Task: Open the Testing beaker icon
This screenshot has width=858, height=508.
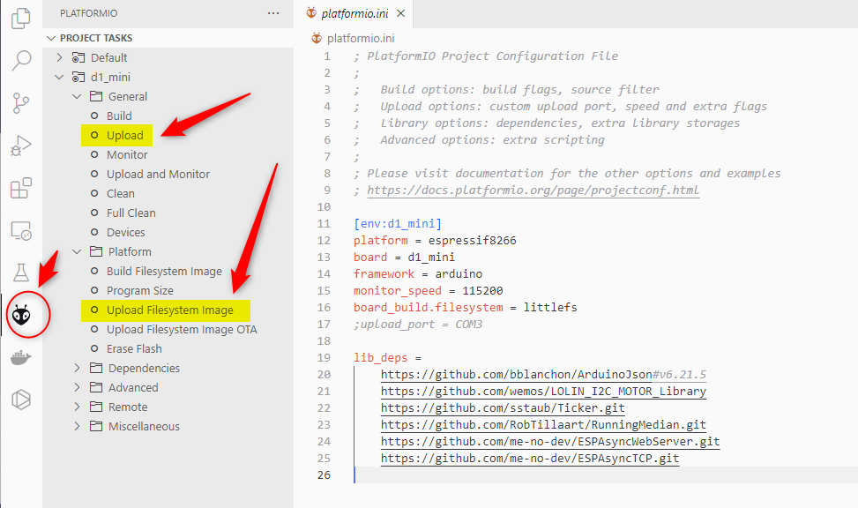Action: point(20,273)
